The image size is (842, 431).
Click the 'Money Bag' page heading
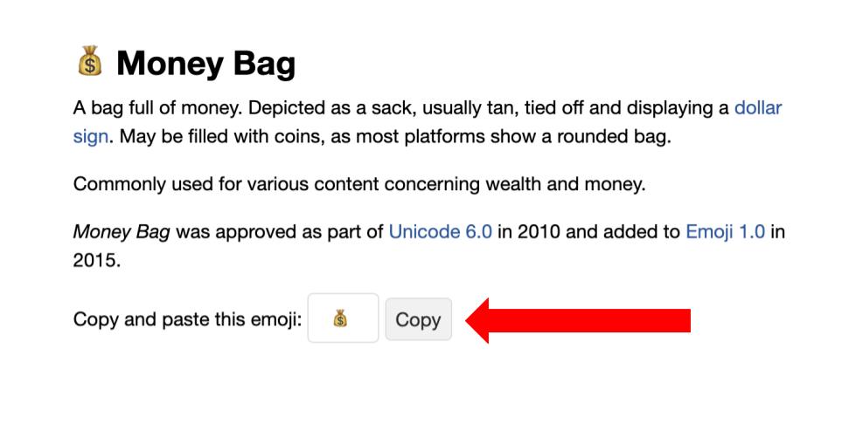(206, 64)
